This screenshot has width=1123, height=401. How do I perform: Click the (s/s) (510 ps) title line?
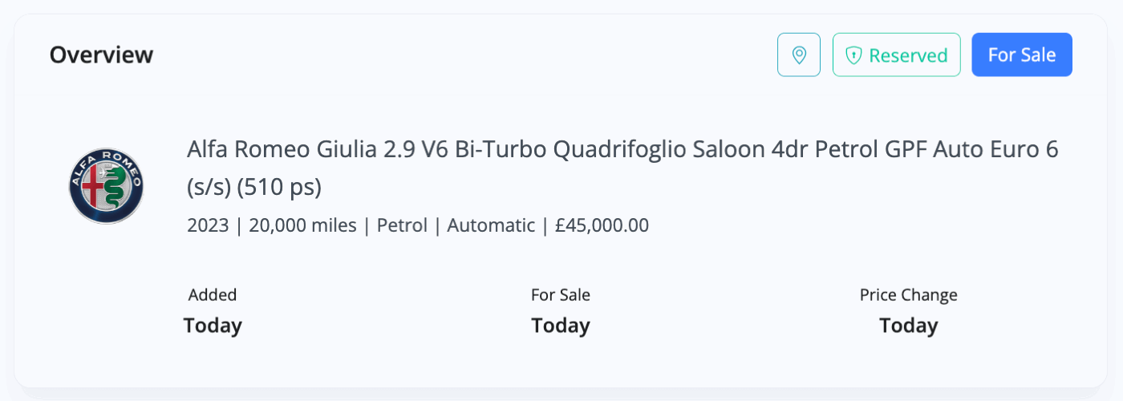[x=254, y=187]
